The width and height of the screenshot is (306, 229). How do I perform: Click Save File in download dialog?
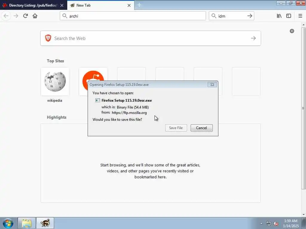click(176, 128)
